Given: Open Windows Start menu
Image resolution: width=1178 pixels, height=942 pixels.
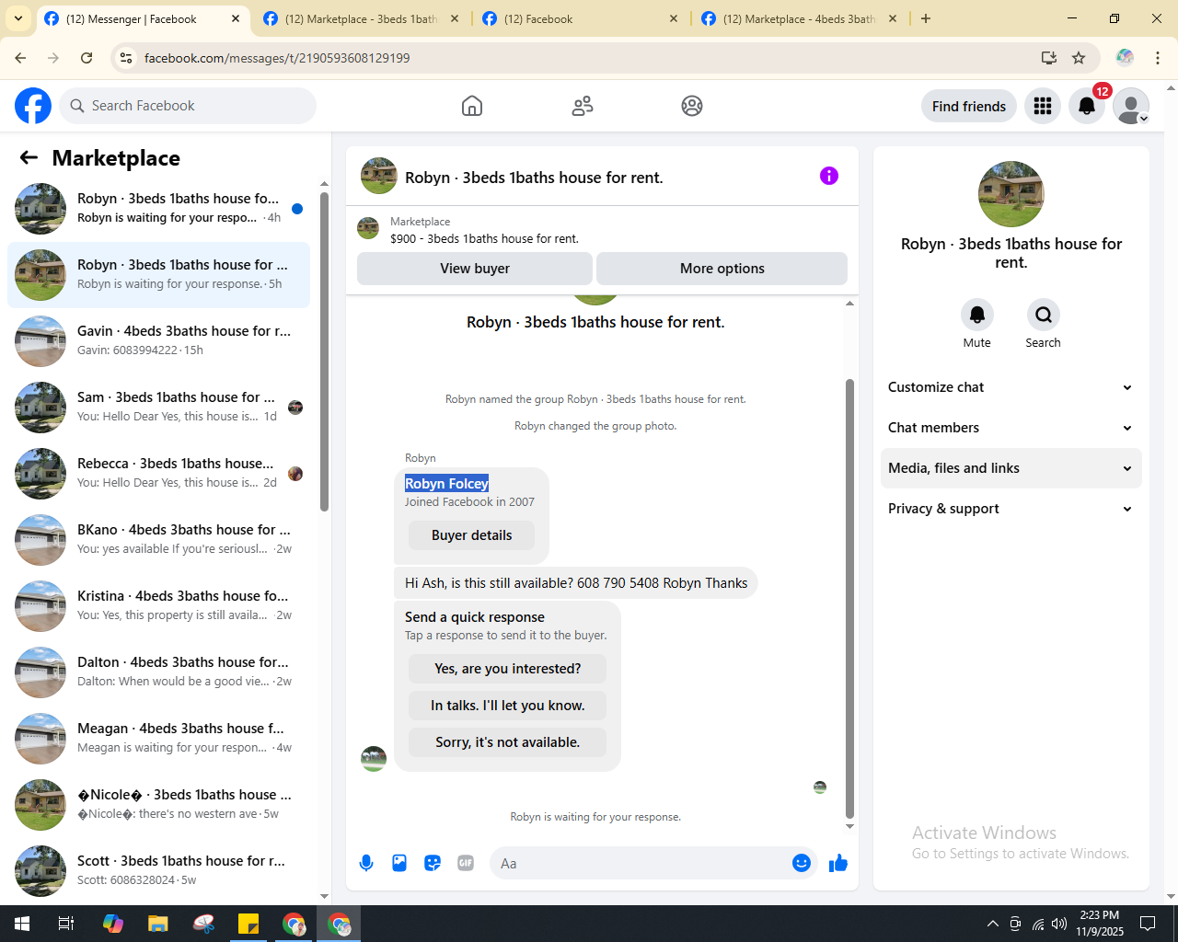Looking at the screenshot, I should [22, 924].
